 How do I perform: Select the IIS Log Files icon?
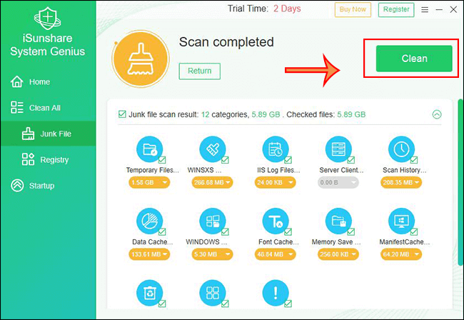(276, 149)
